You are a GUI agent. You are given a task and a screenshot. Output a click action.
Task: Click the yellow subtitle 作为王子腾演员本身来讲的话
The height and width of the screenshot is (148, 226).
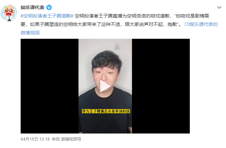pyautogui.click(x=106, y=111)
